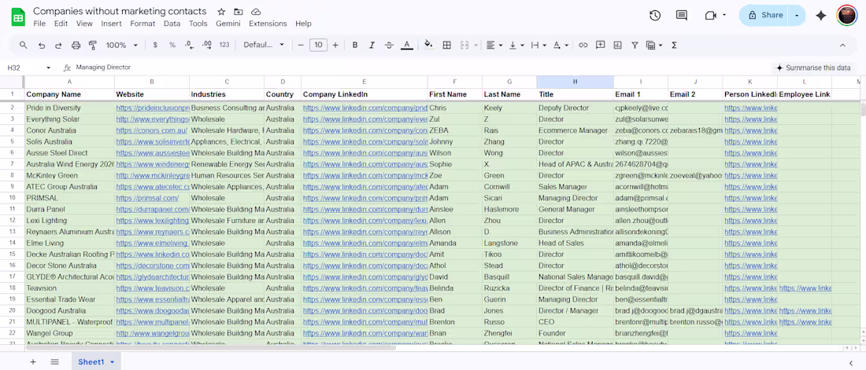Screen dimensions: 866x370
Task: Open the functions sigma icon
Action: point(675,46)
